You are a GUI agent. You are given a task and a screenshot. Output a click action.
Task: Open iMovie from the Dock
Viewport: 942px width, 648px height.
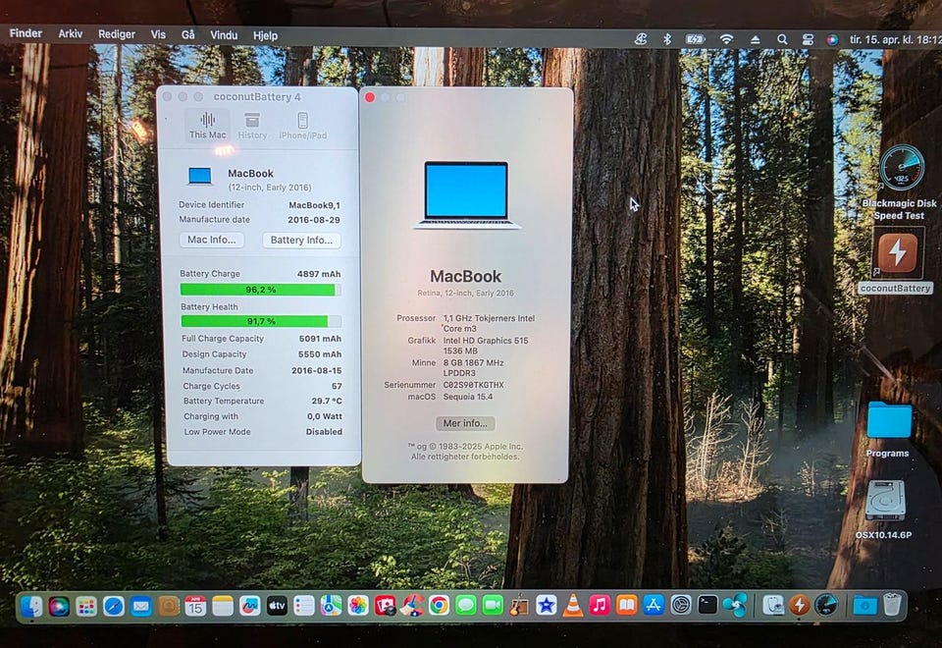tap(547, 606)
